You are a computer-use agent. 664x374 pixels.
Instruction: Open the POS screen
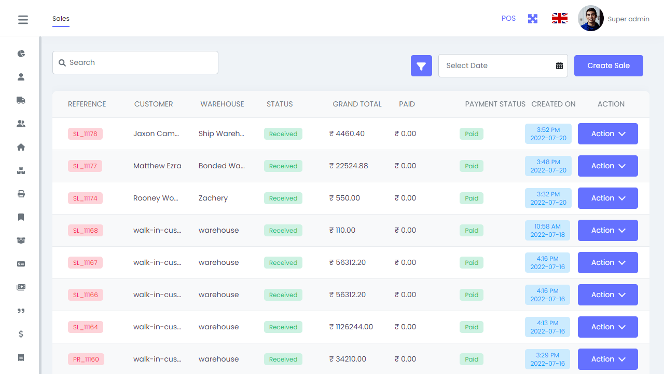coord(508,18)
